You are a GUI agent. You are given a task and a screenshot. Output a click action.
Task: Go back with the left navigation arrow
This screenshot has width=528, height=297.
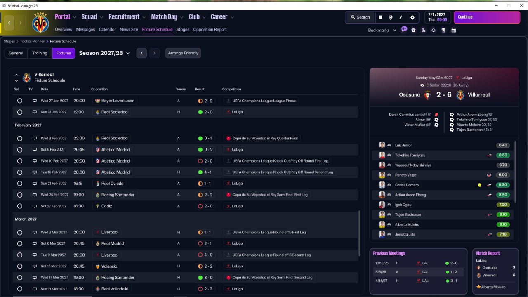coord(9,23)
